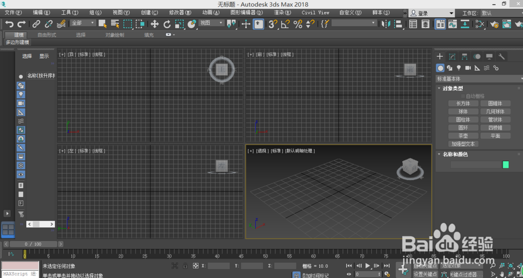The width and height of the screenshot is (523, 278).
Task: Open the 标准基本体 category dropdown
Action: (x=479, y=79)
